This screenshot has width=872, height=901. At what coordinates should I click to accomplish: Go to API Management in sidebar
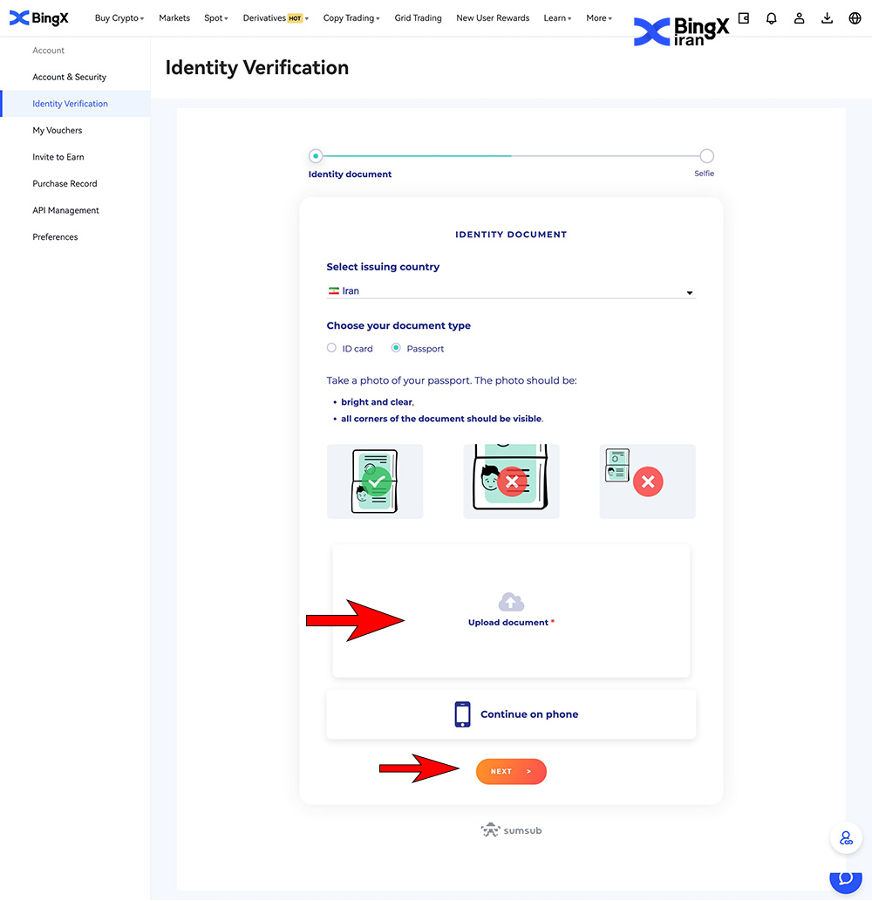point(66,210)
